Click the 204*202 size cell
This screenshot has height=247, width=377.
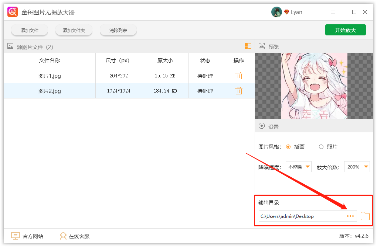click(119, 76)
